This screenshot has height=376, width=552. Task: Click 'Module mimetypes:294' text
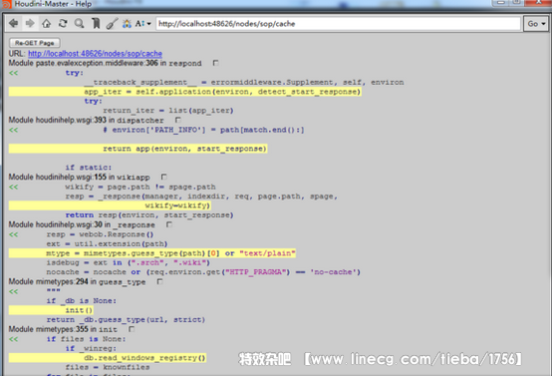point(48,281)
